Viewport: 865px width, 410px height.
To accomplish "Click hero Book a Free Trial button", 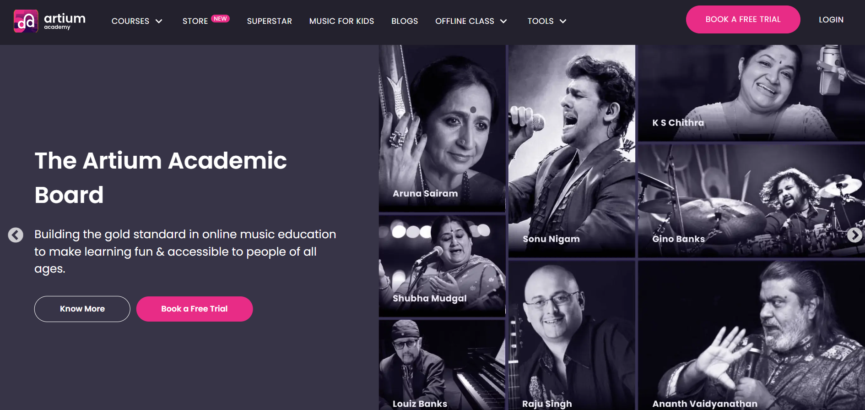I will [x=195, y=309].
